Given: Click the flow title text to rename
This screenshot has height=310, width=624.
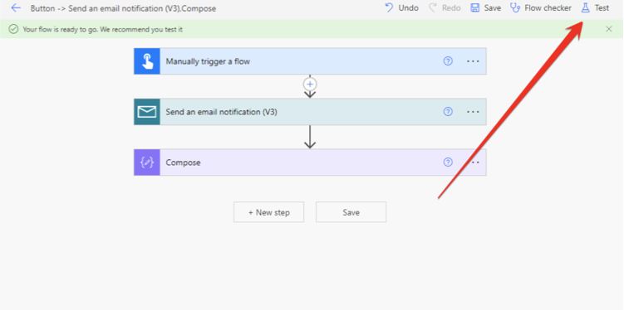Looking at the screenshot, I should click(123, 8).
